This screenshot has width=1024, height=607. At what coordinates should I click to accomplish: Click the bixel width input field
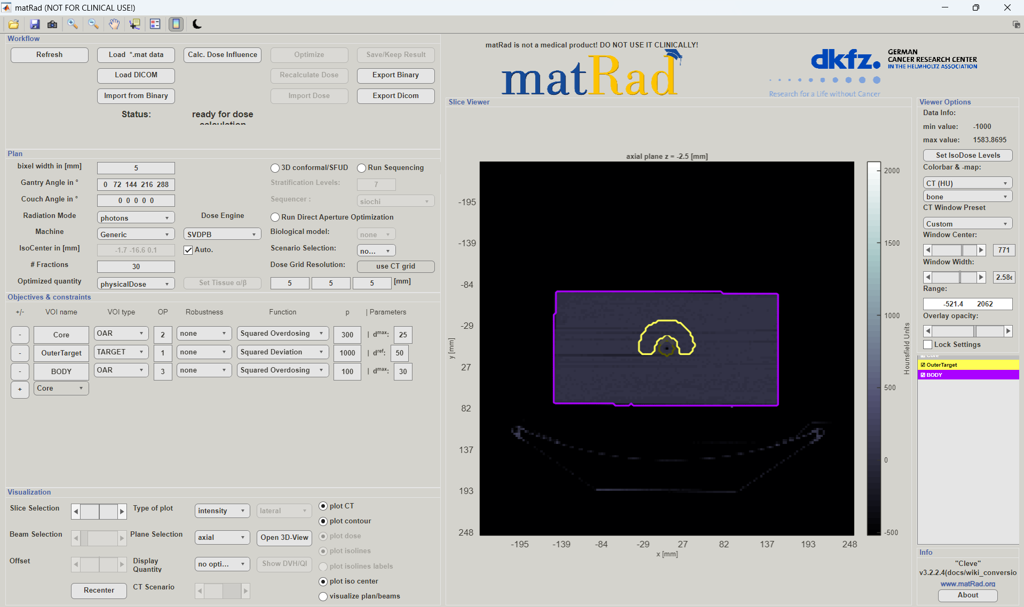pyautogui.click(x=136, y=168)
